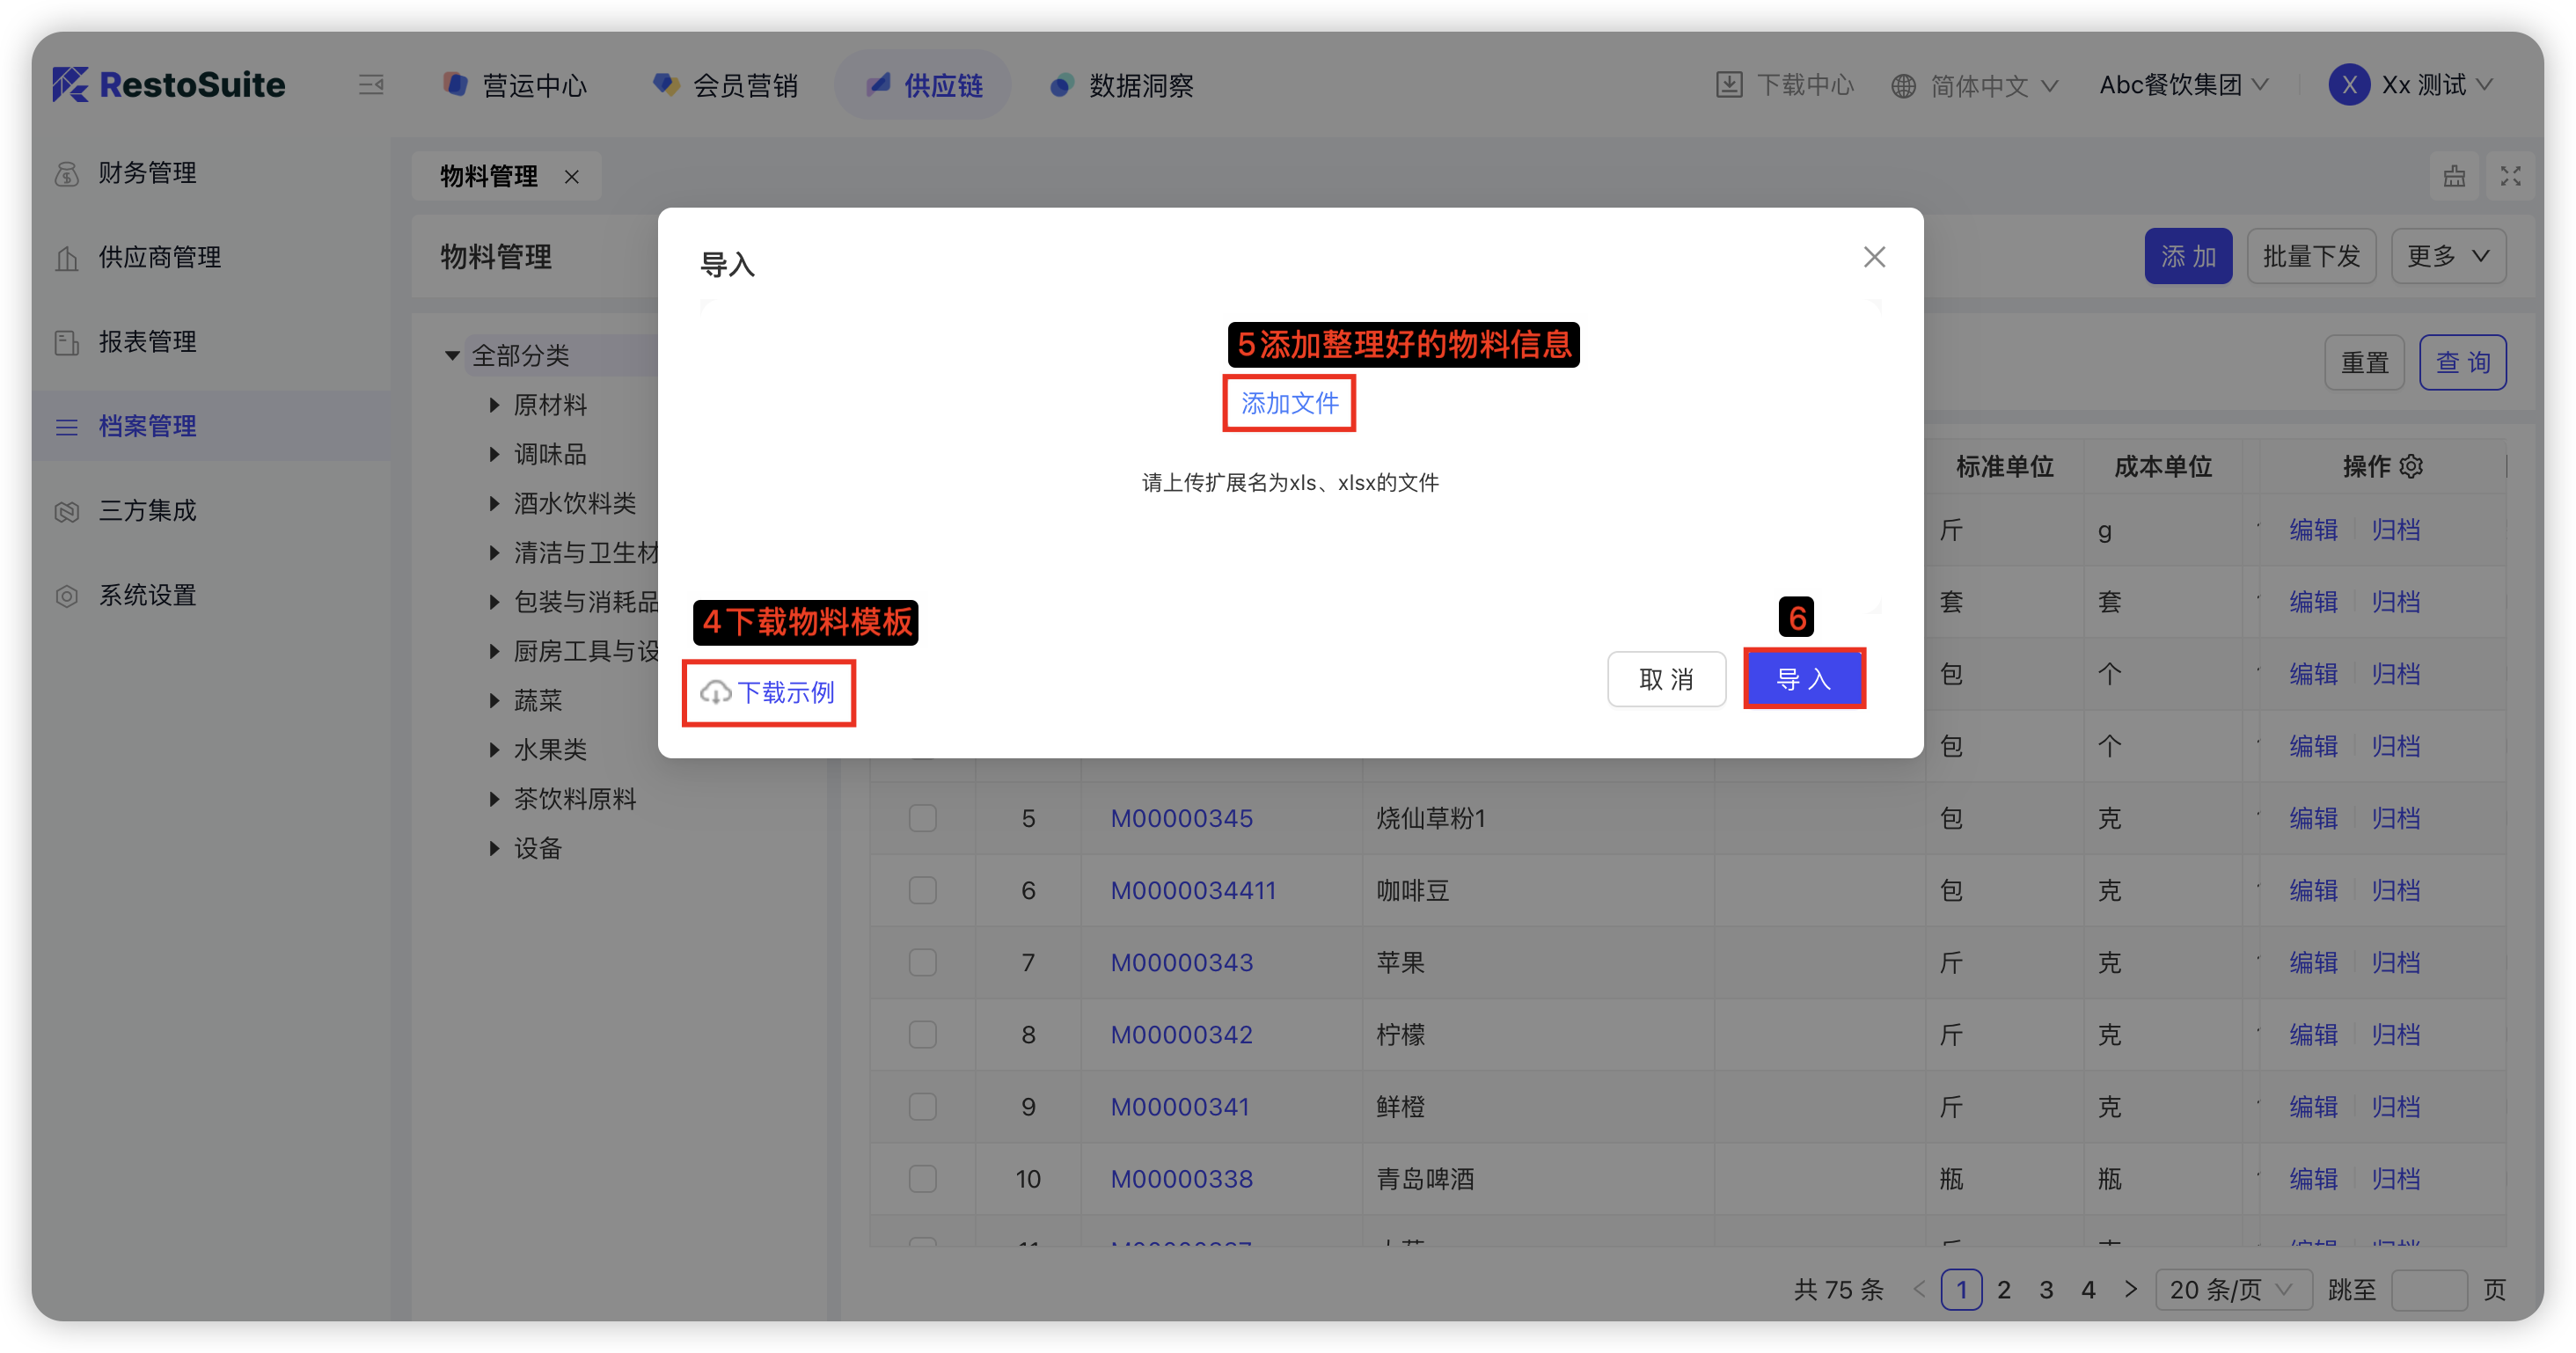Select the checkbox for 青岛啤酒 row
This screenshot has height=1353, width=2576.
(x=922, y=1179)
